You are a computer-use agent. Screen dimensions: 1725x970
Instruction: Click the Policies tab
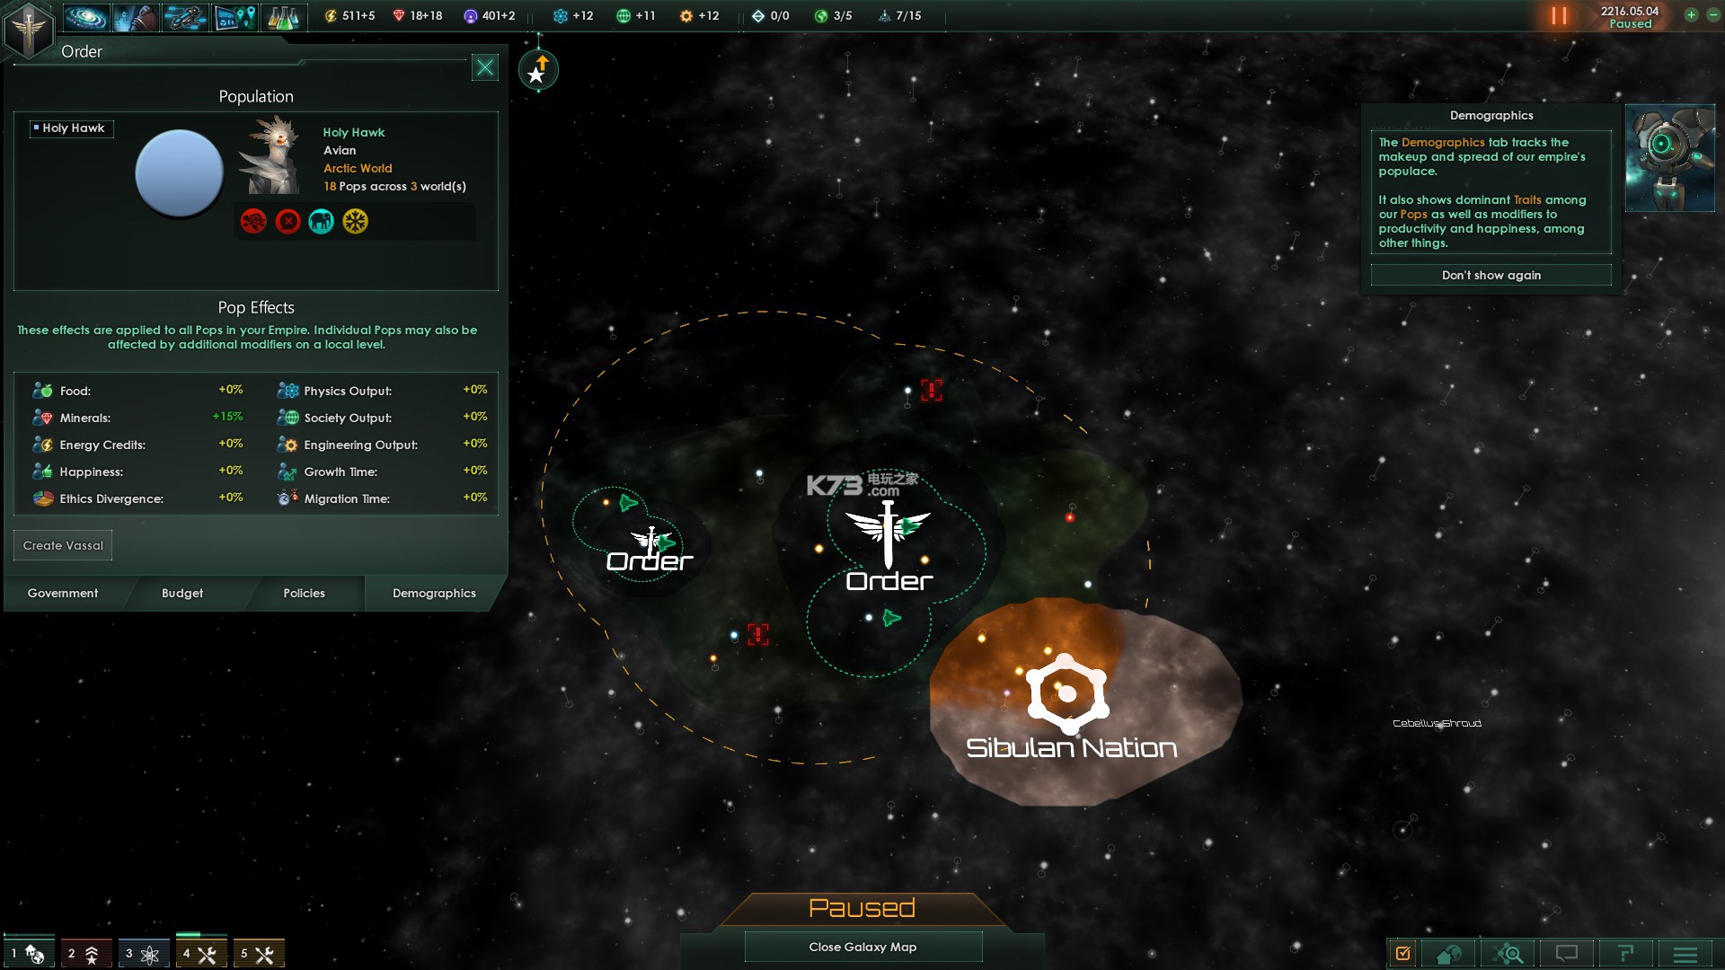point(304,592)
